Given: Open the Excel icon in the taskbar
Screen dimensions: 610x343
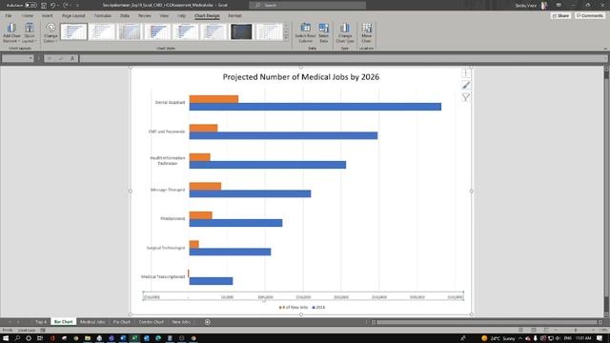Looking at the screenshot, I should [x=134, y=338].
